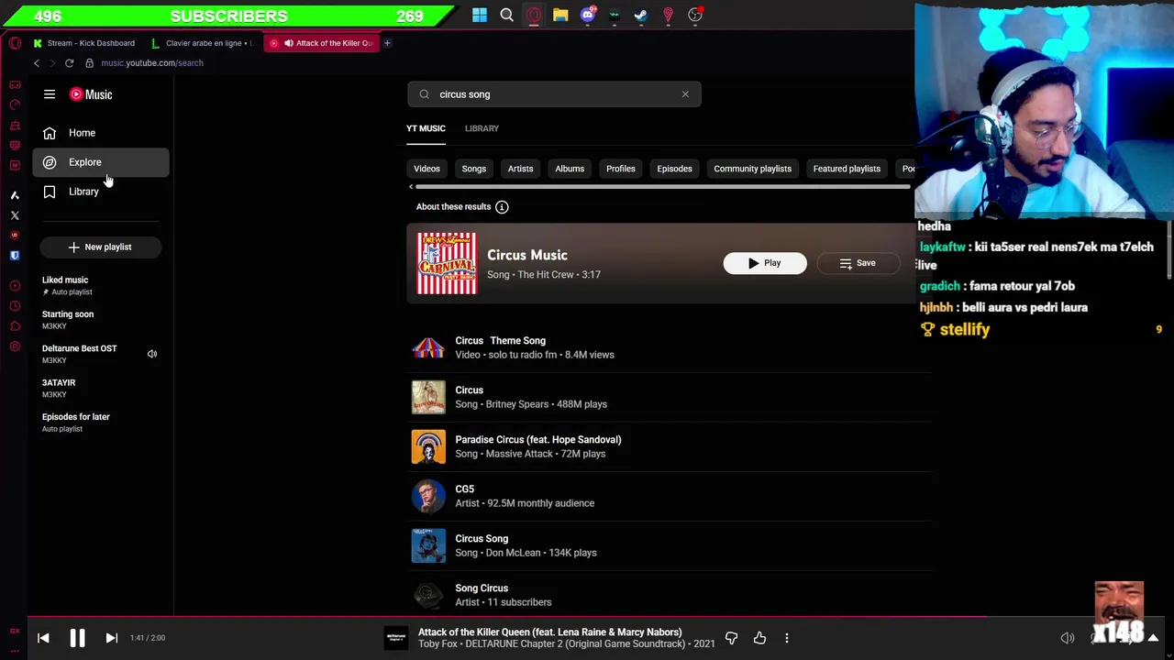
Task: Open Windows taskbar search
Action: point(506,15)
